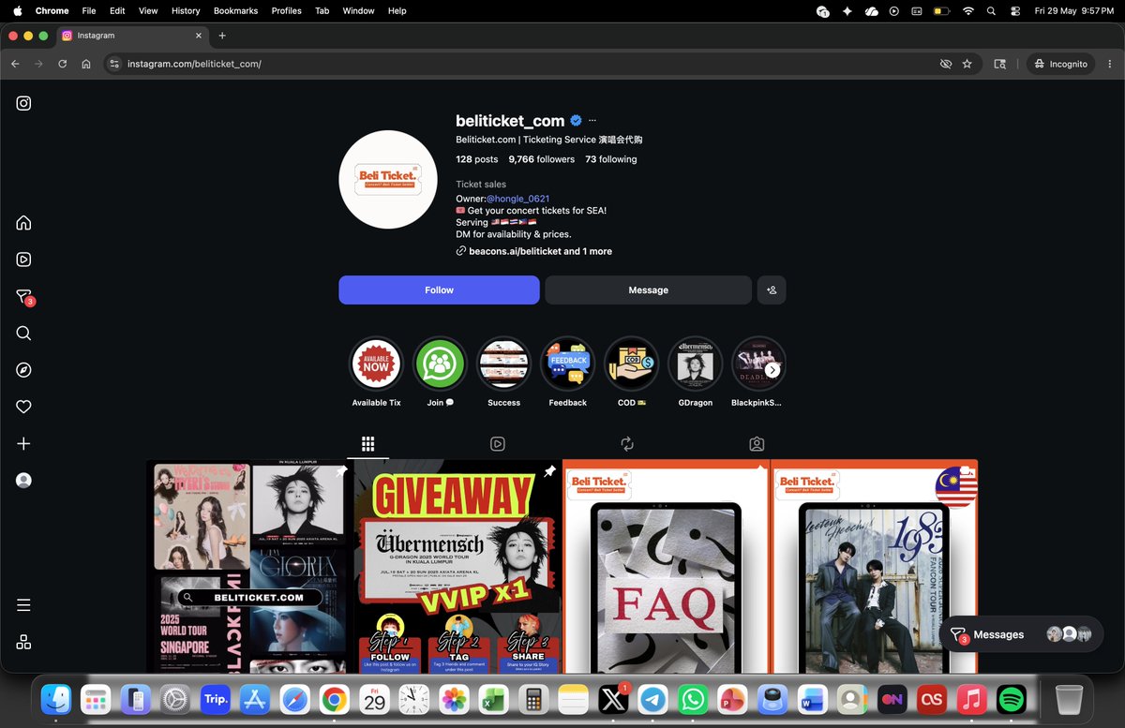The height and width of the screenshot is (728, 1125).
Task: Open Spotlight search in menu bar
Action: click(992, 11)
